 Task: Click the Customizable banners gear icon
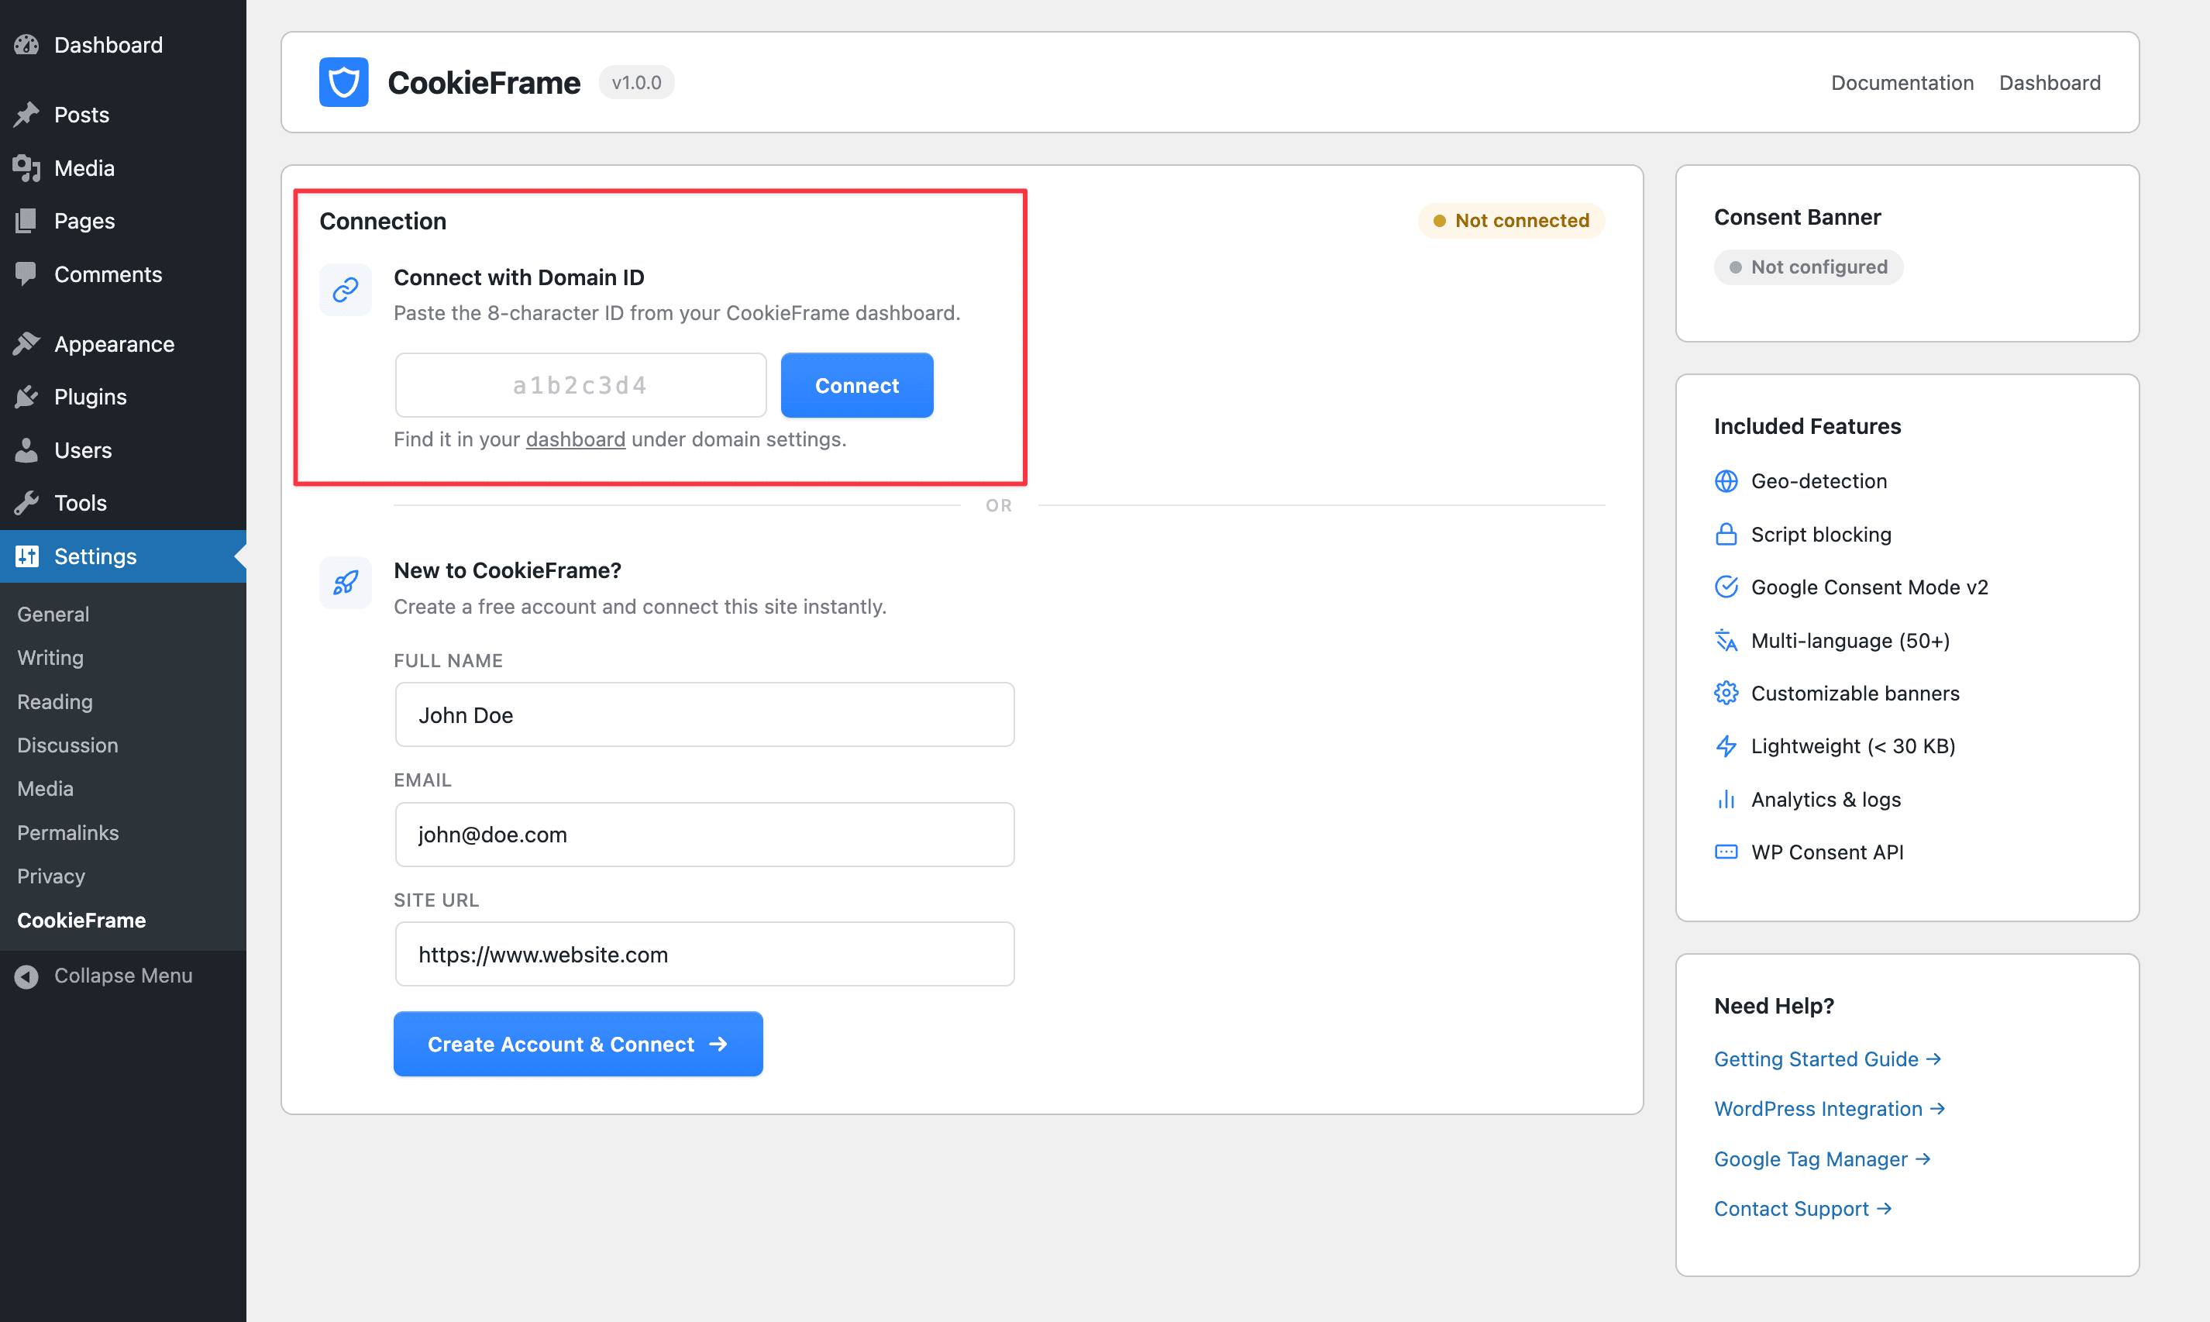(1726, 692)
